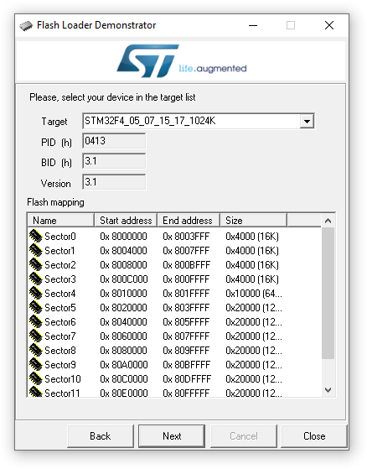Click end address 0x 809FFFF
The width and height of the screenshot is (367, 469).
click(186, 351)
